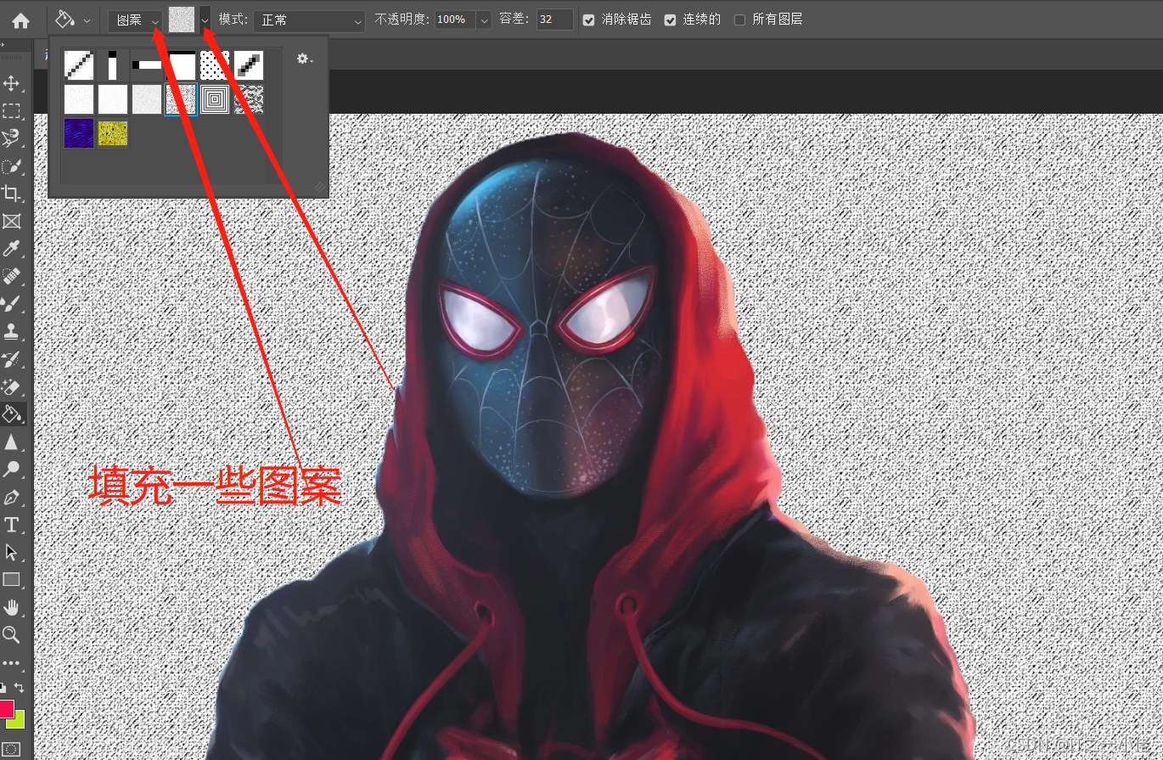
Task: Choose the thick diagonal gray-black pattern
Action: [x=249, y=65]
